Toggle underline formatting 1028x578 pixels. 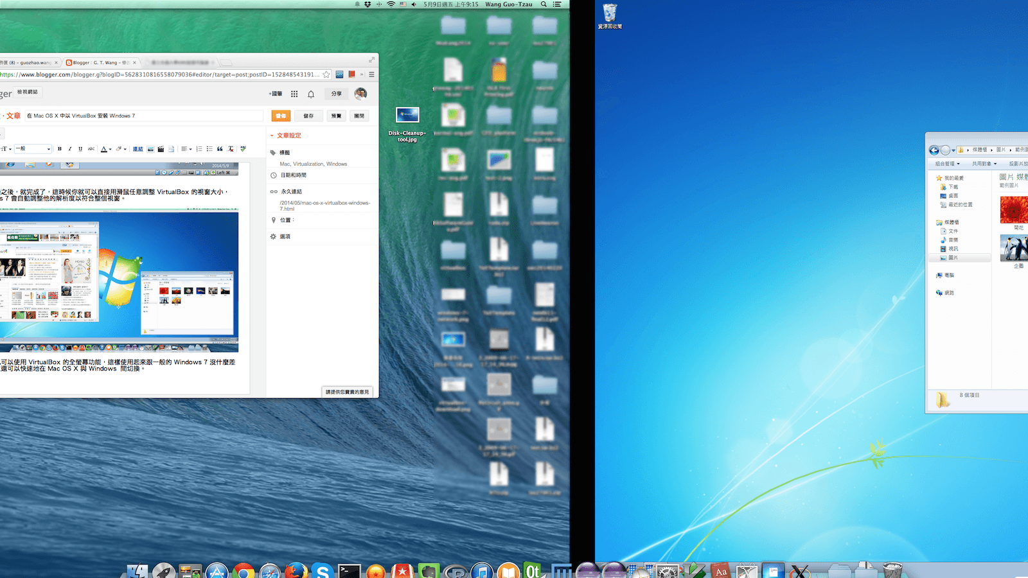pyautogui.click(x=80, y=149)
